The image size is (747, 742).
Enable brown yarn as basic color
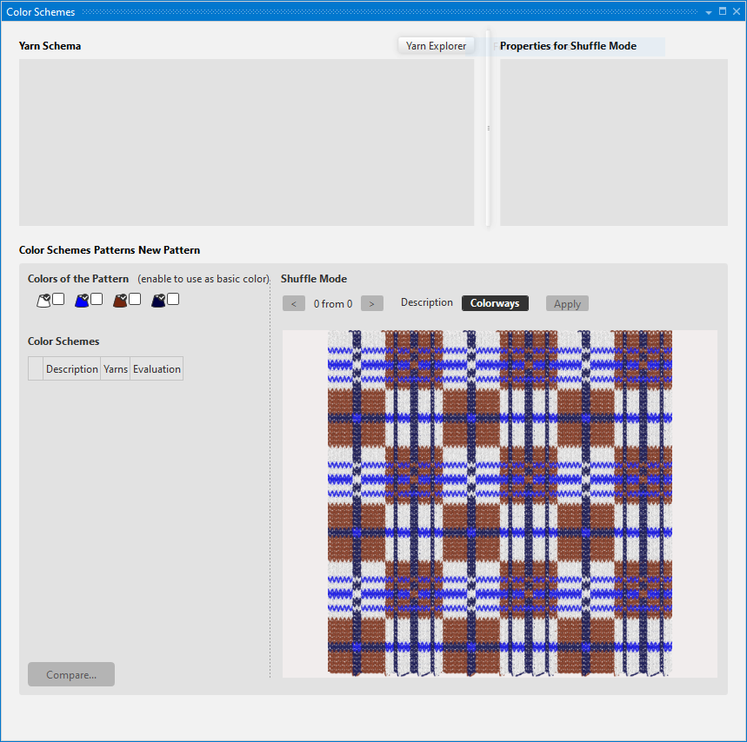tap(135, 299)
